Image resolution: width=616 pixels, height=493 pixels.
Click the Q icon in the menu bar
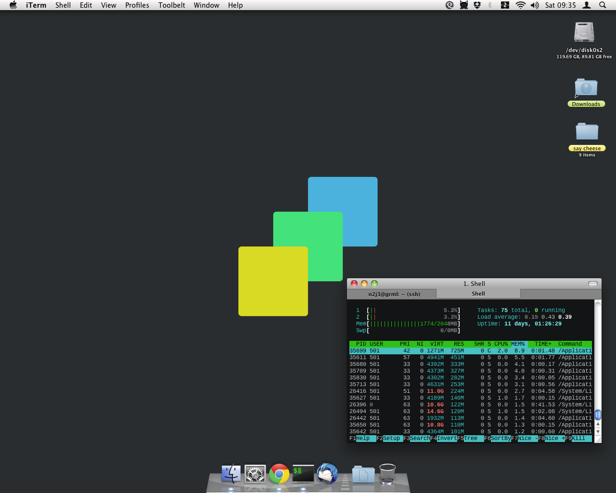449,5
